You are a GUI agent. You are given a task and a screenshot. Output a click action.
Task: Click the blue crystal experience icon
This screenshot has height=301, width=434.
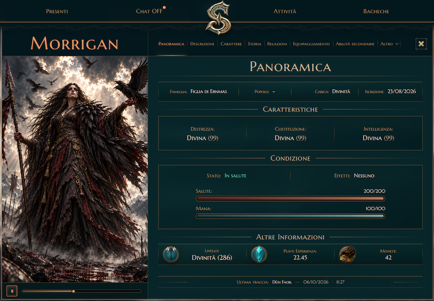[x=259, y=254]
